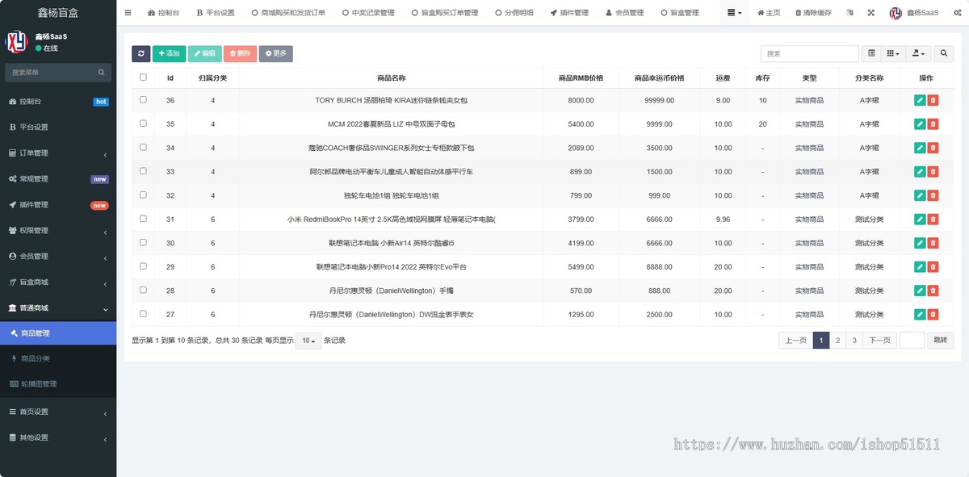Open the fullscreen toggle icon

tap(871, 13)
